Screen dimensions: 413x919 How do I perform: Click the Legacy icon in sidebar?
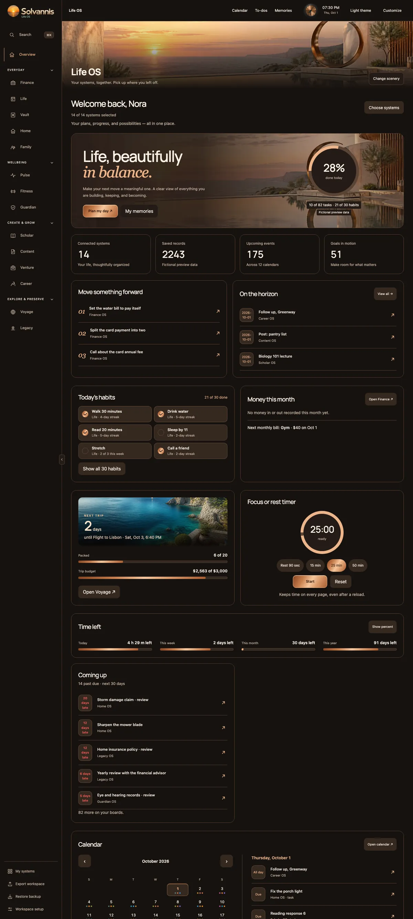[x=13, y=328]
